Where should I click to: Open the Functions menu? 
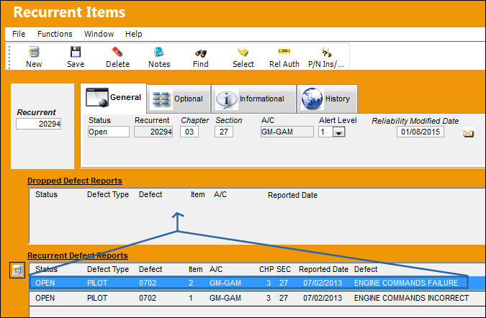tap(55, 34)
